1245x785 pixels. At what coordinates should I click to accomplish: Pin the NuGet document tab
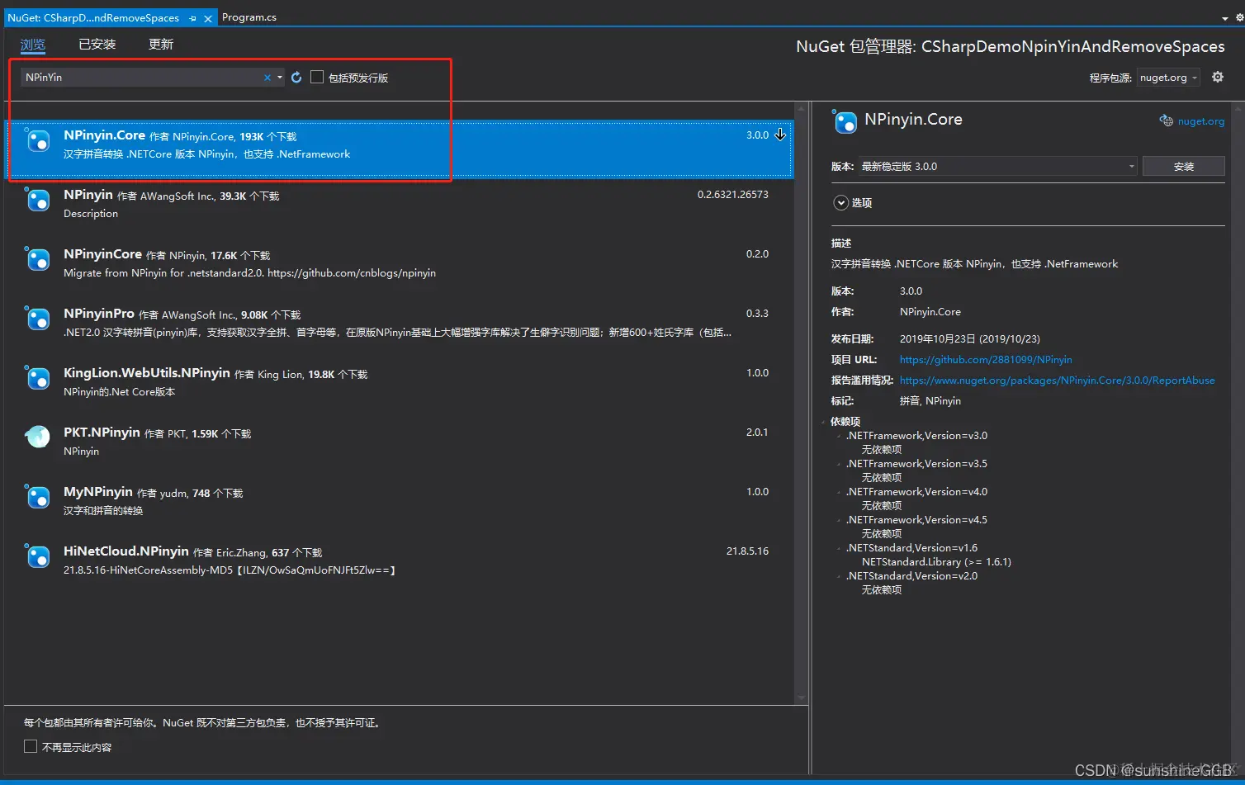point(192,18)
